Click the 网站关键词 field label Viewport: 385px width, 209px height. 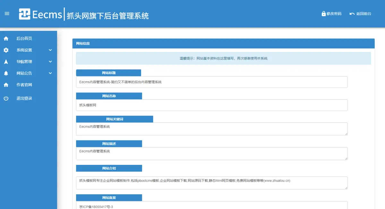tap(115, 119)
